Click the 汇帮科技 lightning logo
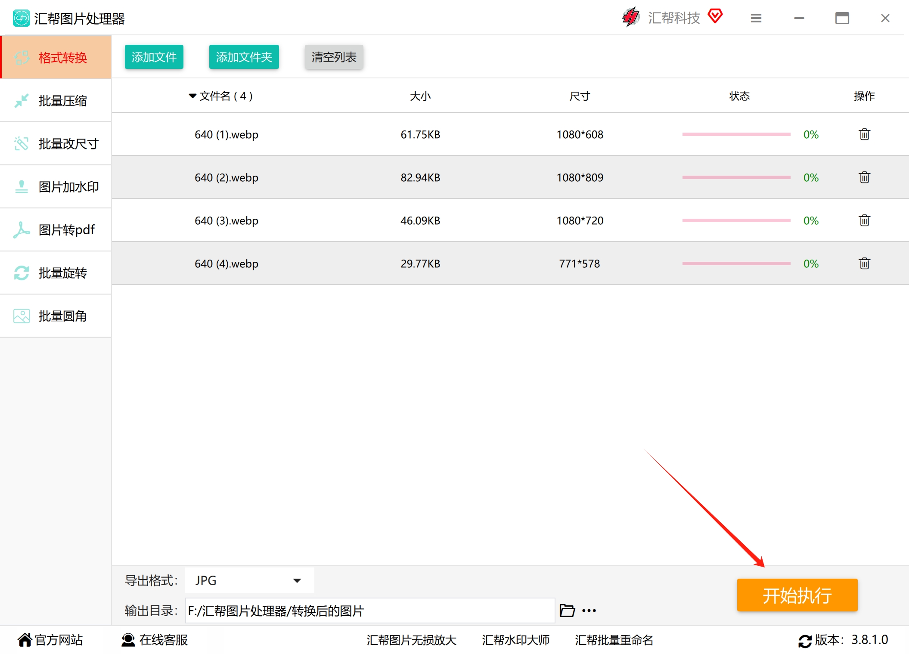 click(x=631, y=17)
